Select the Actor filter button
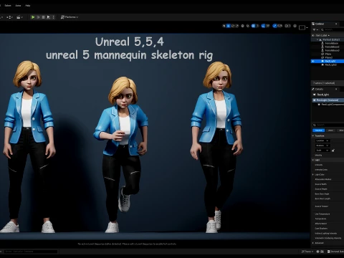Screen dimensions: 344x258 330,130
